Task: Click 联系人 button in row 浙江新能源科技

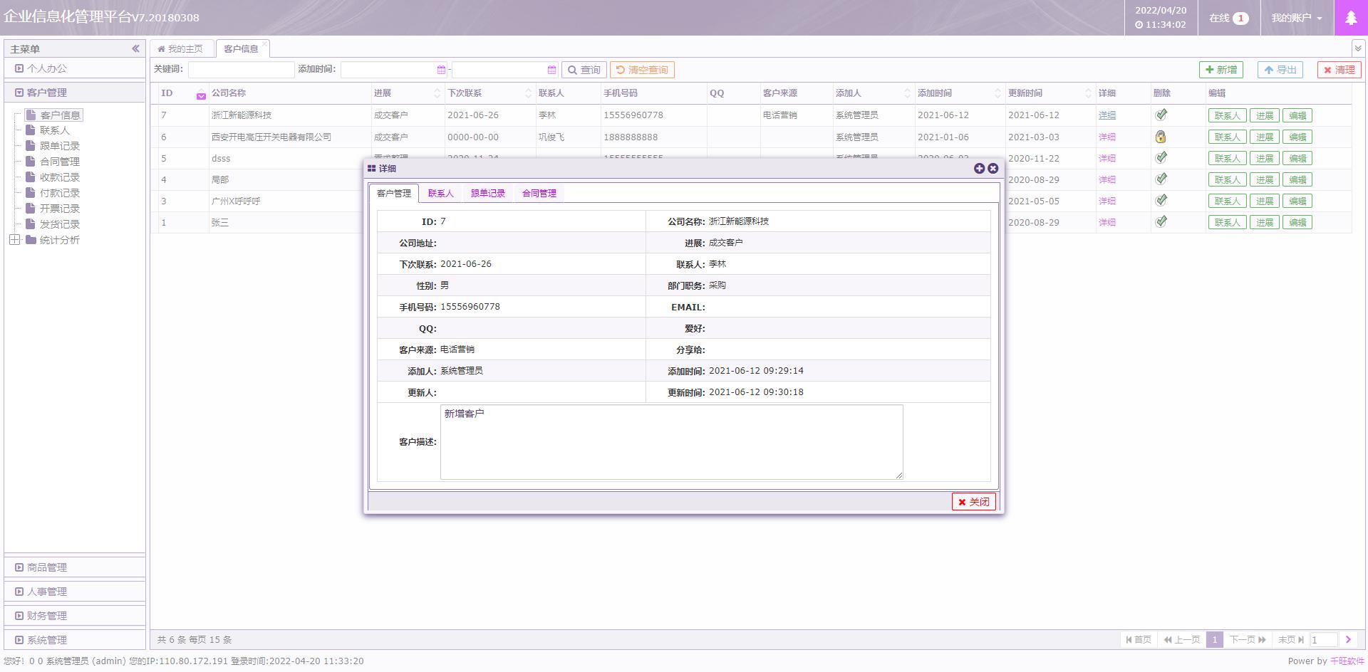Action: click(x=1228, y=115)
